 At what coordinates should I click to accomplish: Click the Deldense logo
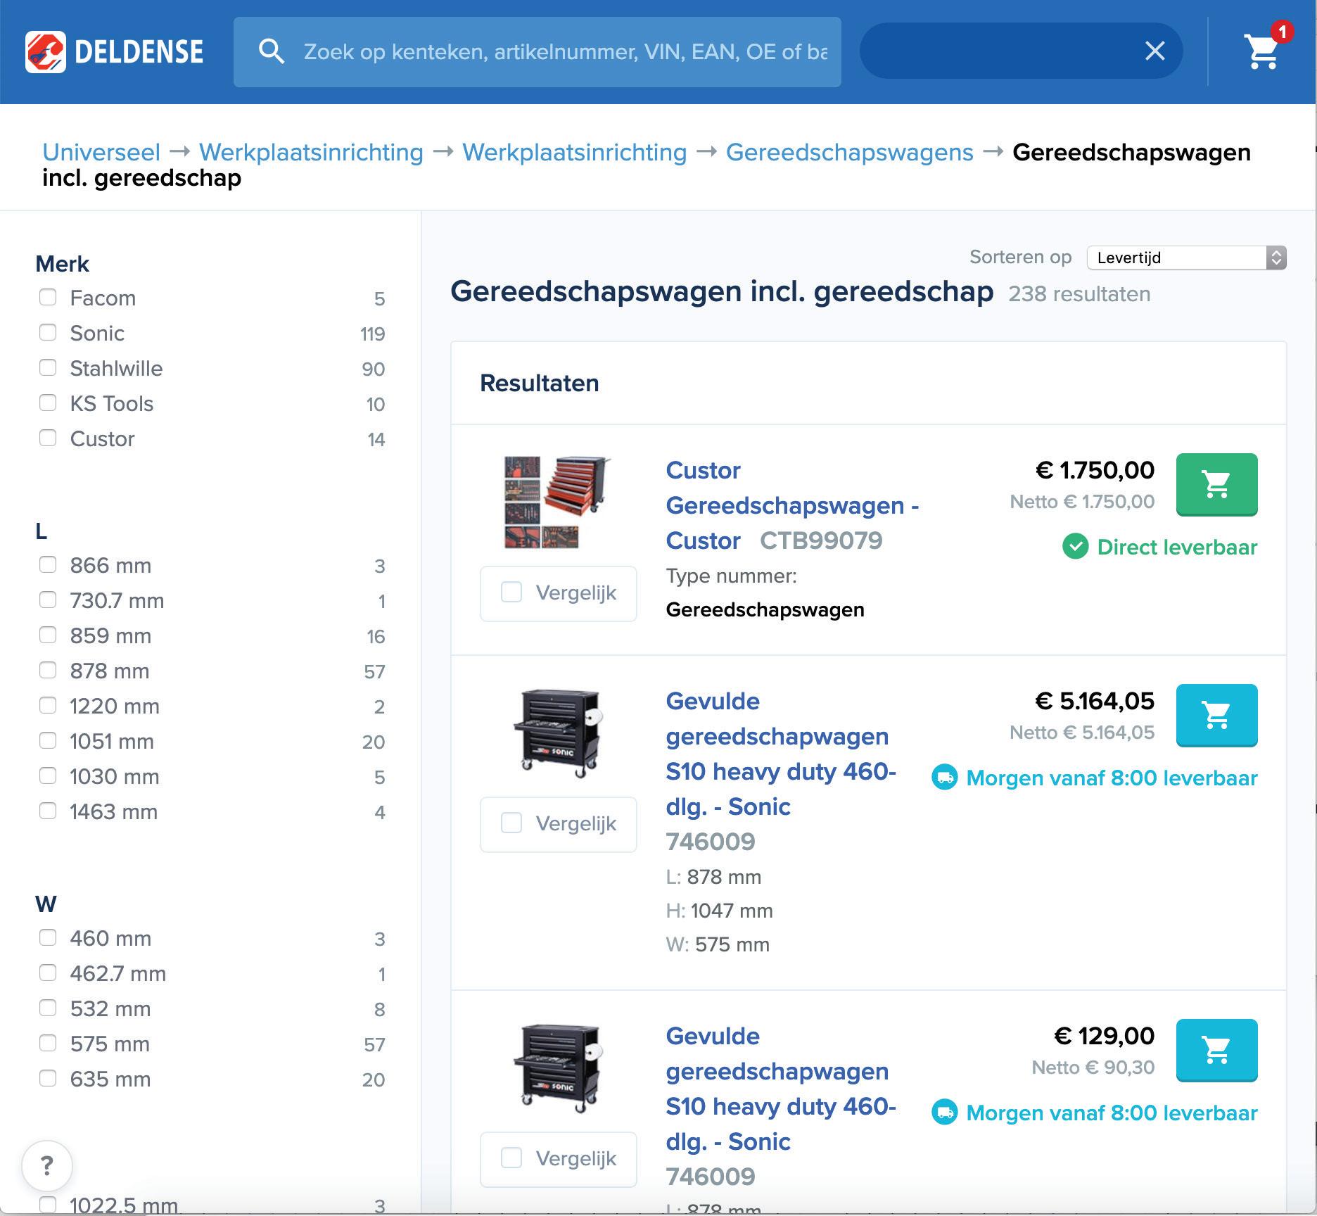tap(115, 52)
